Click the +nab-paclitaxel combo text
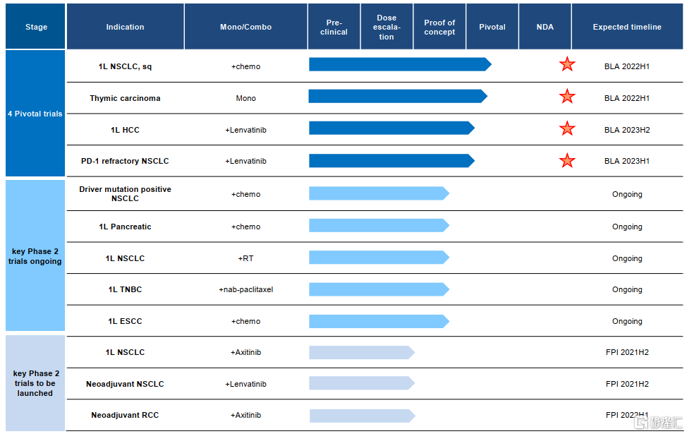 coord(245,289)
